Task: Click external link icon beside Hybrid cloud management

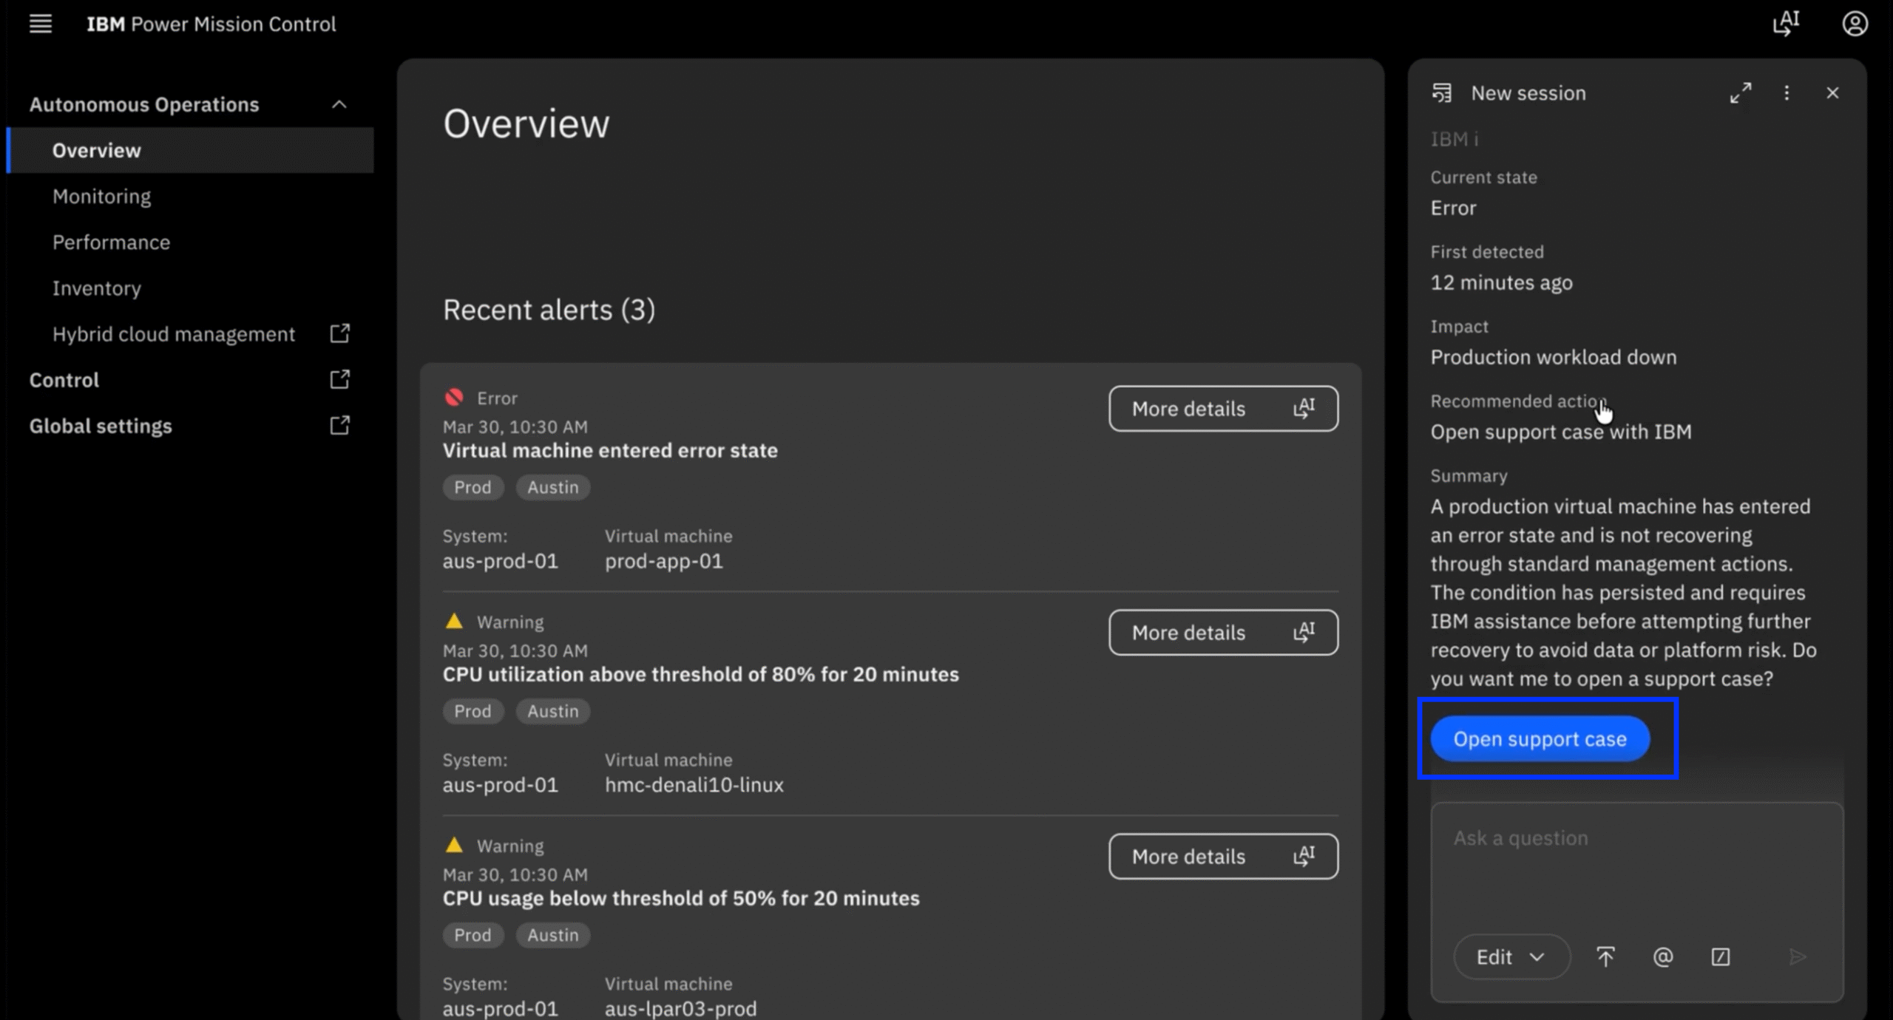Action: tap(339, 333)
